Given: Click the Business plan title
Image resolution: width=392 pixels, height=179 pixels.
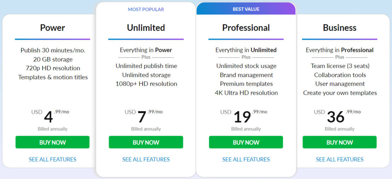Looking at the screenshot, I should click(x=339, y=28).
